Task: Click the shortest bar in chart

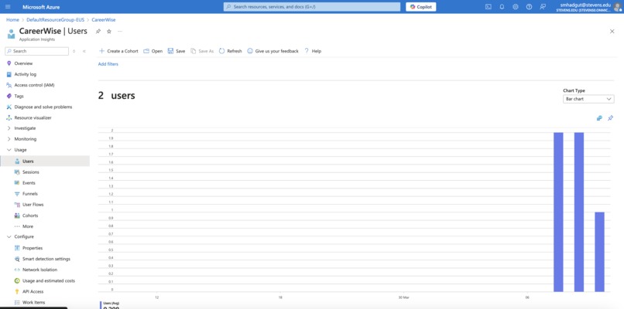Action: coord(599,252)
